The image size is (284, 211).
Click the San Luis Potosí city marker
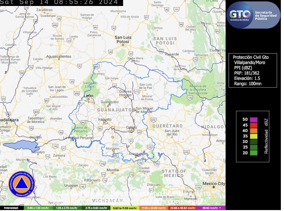coord(123,45)
